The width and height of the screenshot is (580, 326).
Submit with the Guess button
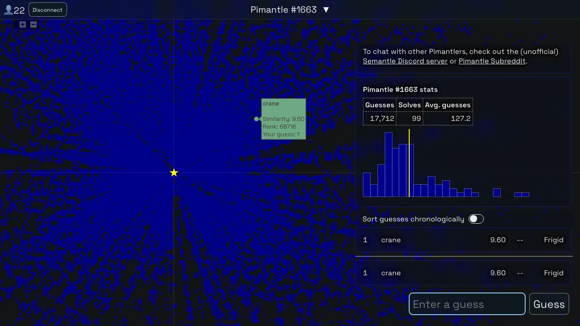549,304
